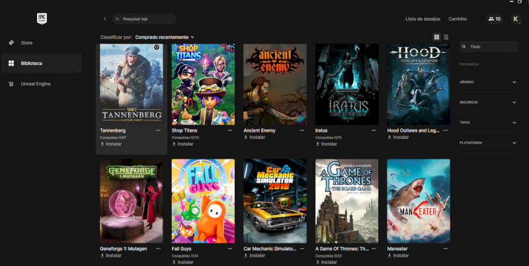Open the Biblioteca section in the sidebar
The height and width of the screenshot is (266, 529).
point(42,63)
